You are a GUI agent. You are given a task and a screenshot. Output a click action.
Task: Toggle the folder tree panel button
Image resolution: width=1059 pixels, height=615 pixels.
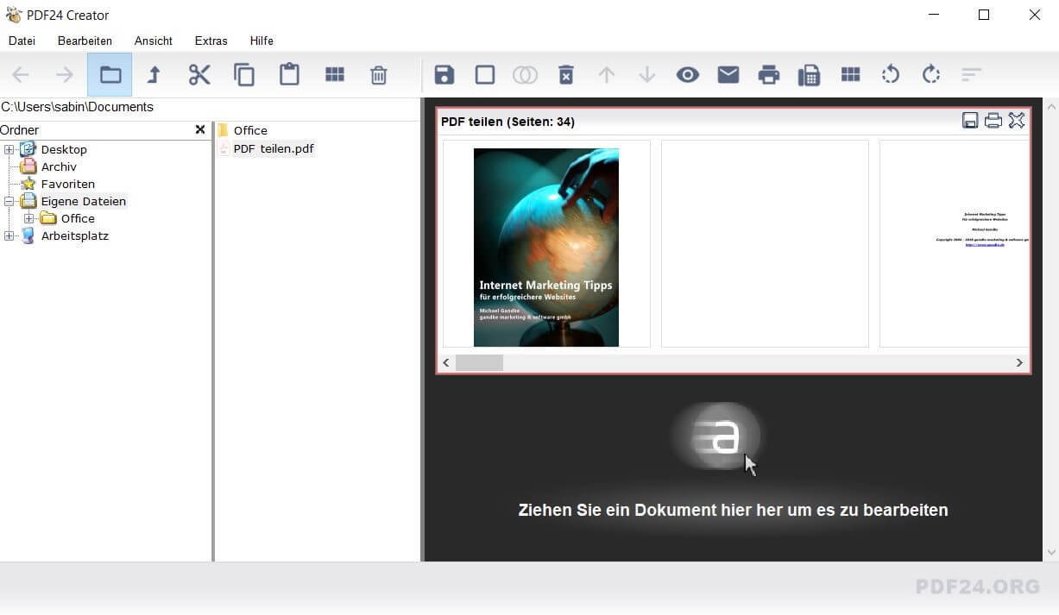tap(110, 75)
